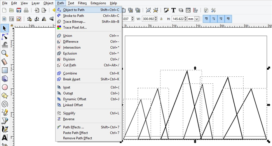The width and height of the screenshot is (272, 146).
Task: Open the XML editor icon
Action: click(188, 10)
